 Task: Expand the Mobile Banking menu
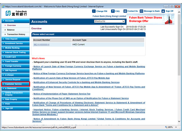[x=15, y=48]
